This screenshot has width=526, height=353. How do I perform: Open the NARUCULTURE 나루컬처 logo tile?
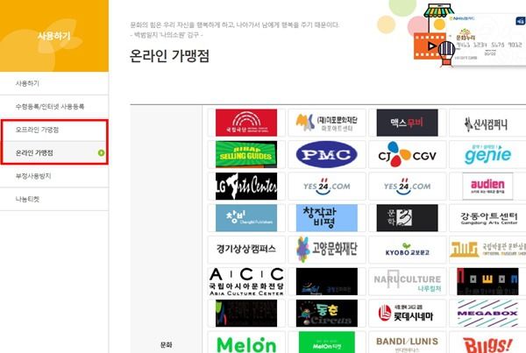click(x=407, y=281)
